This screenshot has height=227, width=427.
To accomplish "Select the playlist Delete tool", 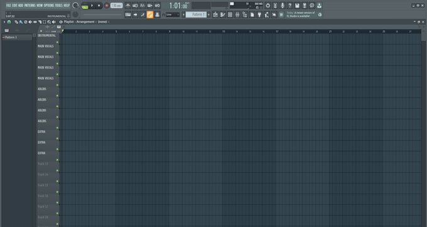I will point(25,22).
